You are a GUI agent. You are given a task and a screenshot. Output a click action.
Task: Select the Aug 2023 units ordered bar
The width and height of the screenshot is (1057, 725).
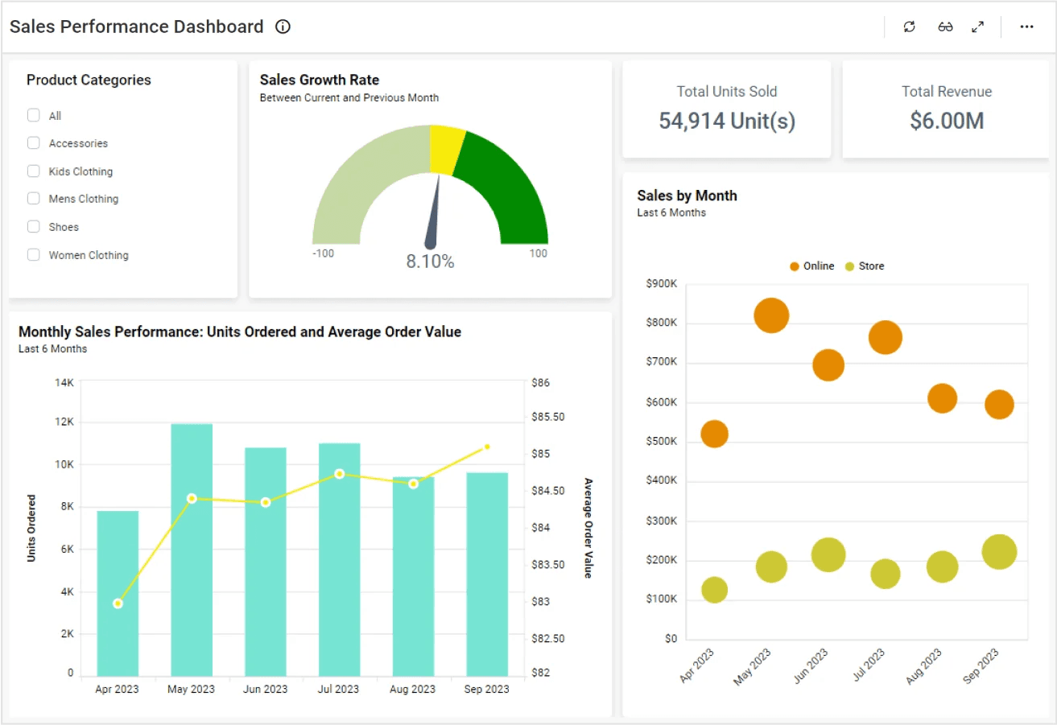(x=414, y=576)
